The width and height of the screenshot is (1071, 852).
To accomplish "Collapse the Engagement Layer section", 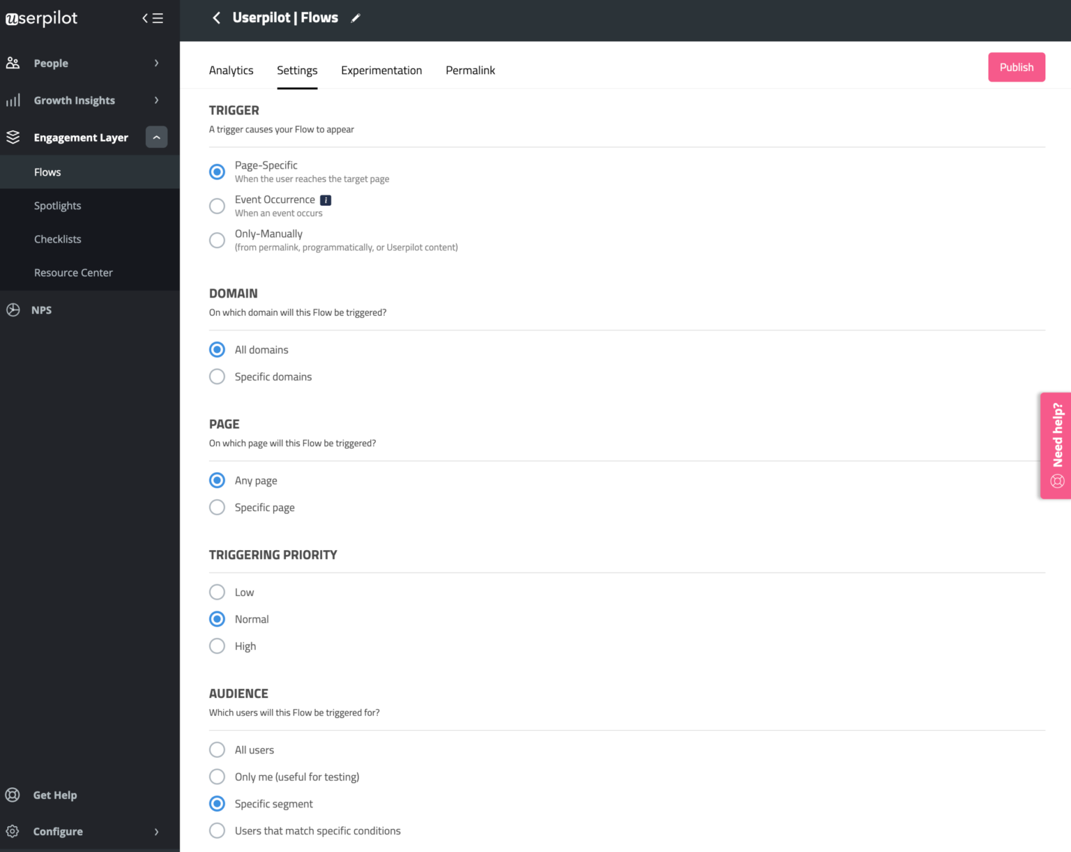I will (x=156, y=137).
